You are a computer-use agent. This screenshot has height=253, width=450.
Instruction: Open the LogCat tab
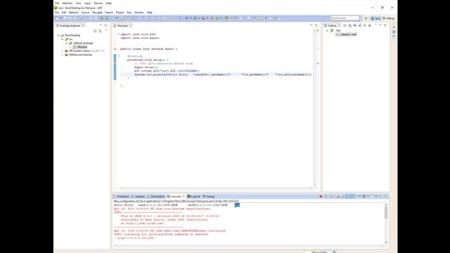pyautogui.click(x=194, y=197)
